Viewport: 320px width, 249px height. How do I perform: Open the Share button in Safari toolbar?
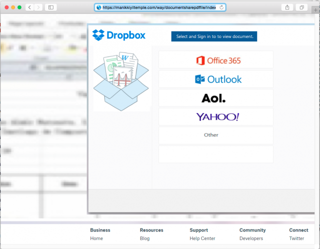click(287, 7)
